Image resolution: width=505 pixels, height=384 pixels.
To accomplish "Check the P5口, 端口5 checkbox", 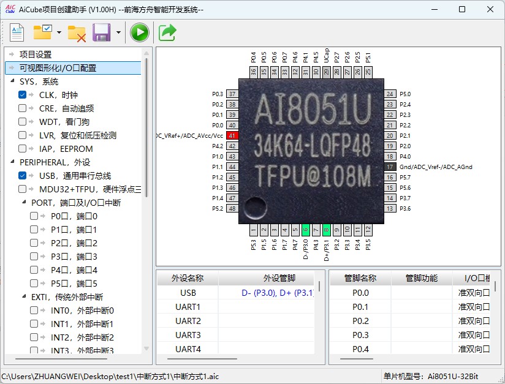I will pyautogui.click(x=34, y=284).
